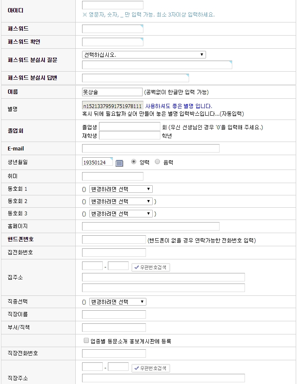Click 우편번호검색 button for 직장주소
The height and width of the screenshot is (384, 297).
(151, 368)
